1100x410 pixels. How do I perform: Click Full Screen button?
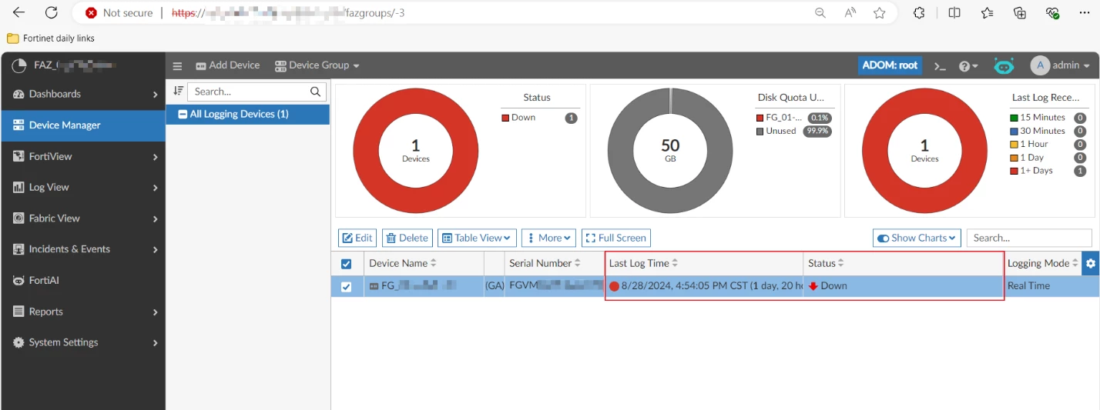(x=615, y=238)
